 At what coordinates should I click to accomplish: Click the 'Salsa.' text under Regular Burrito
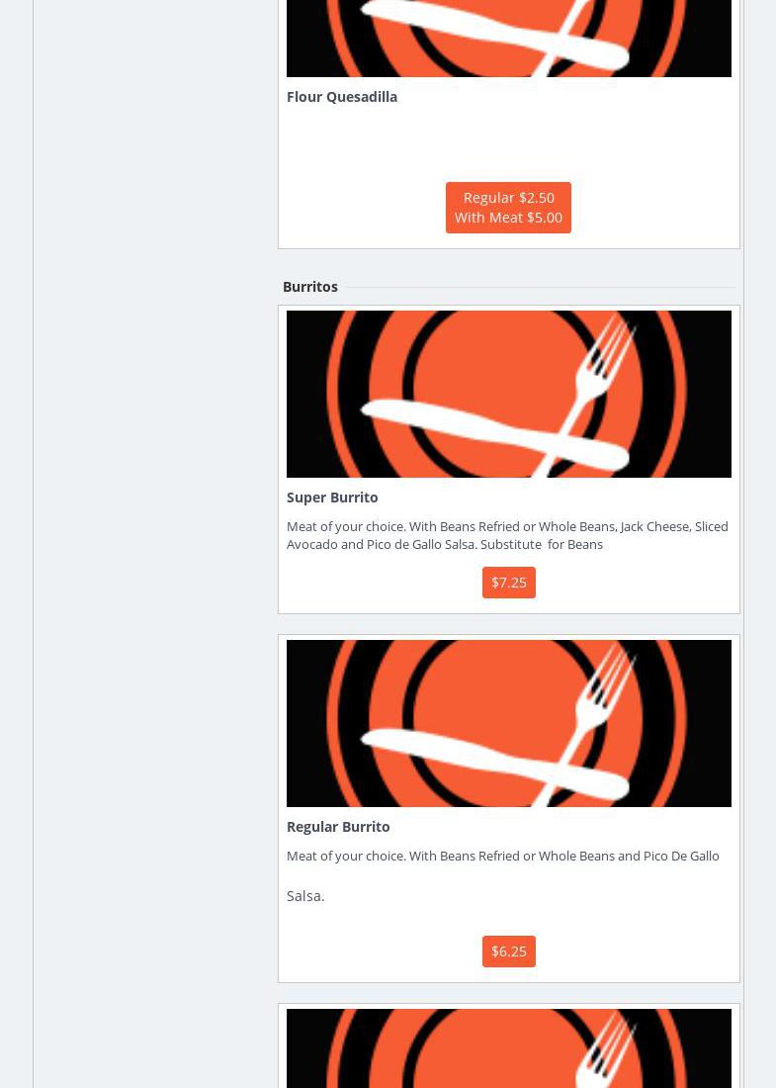(x=305, y=896)
